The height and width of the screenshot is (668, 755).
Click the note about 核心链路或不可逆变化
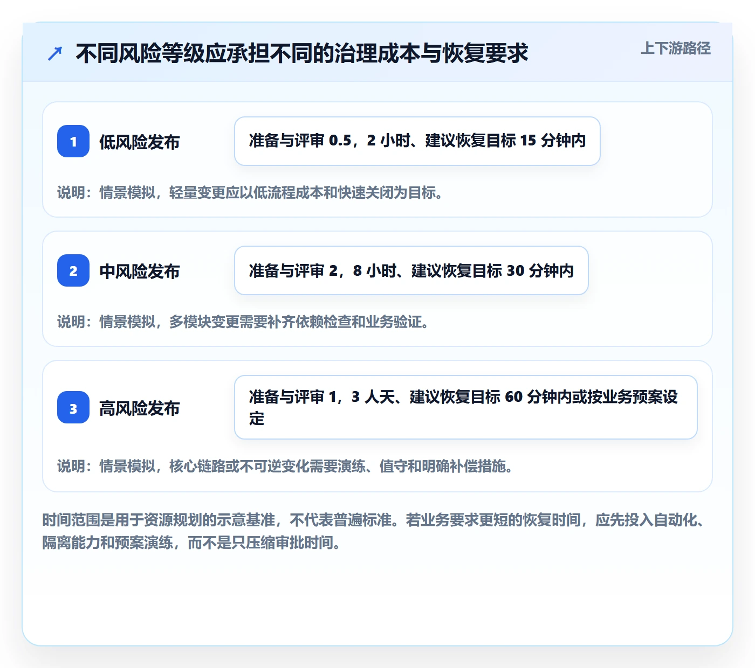point(285,466)
